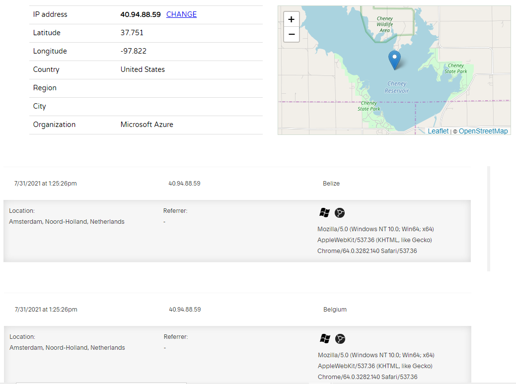Click the Amsterdam location under the Belize entry
This screenshot has width=516, height=384.
tap(67, 222)
